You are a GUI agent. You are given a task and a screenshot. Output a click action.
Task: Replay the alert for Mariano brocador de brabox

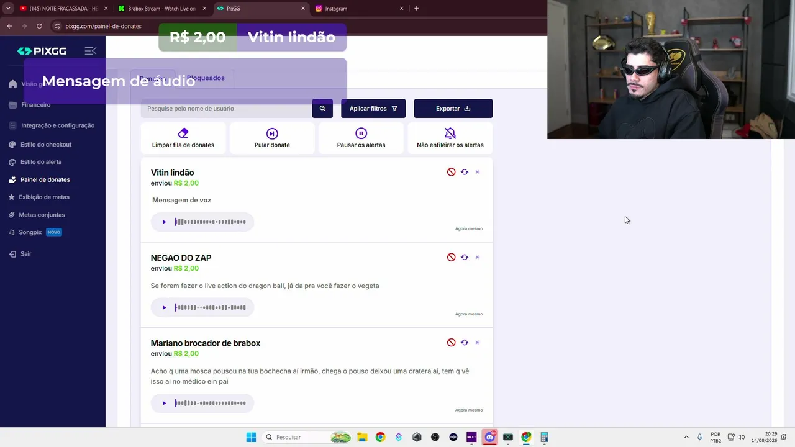click(465, 342)
